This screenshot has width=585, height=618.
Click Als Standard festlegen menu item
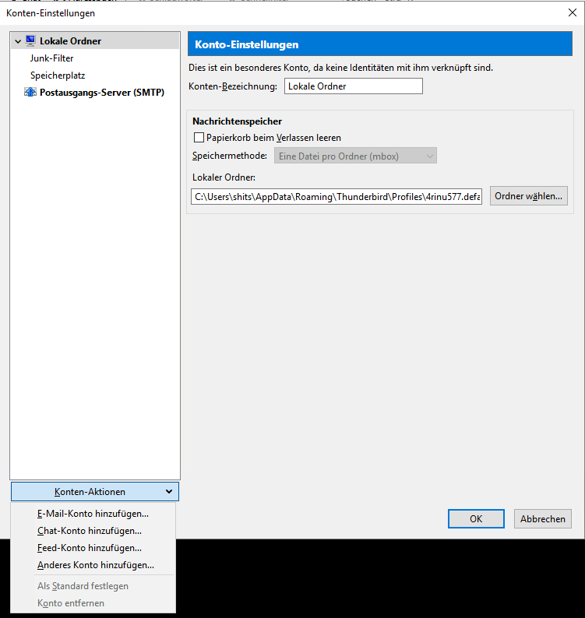(83, 586)
